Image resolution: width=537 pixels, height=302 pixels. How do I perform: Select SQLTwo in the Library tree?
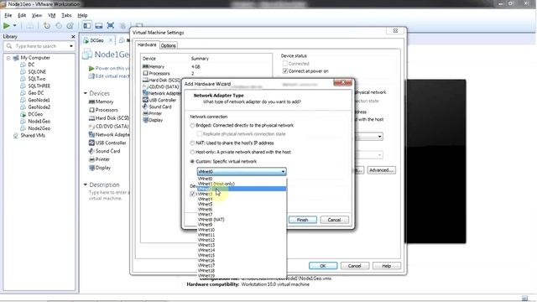(37, 79)
